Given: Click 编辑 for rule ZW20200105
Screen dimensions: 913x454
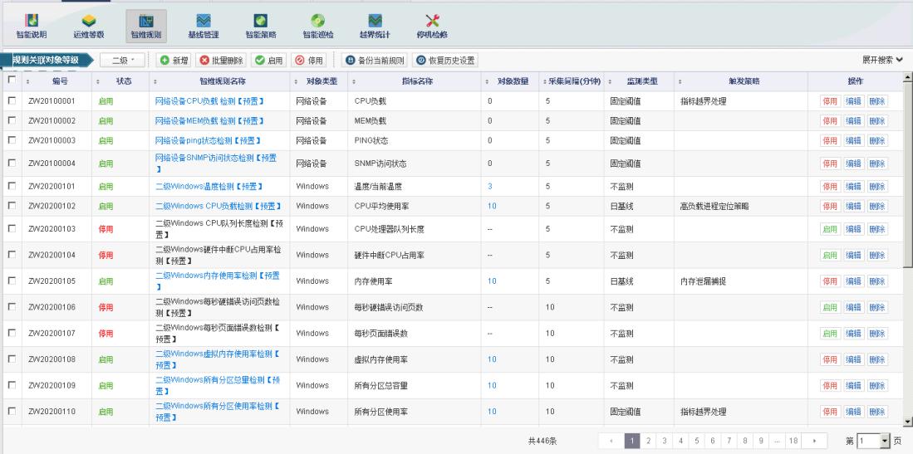Looking at the screenshot, I should click(853, 281).
